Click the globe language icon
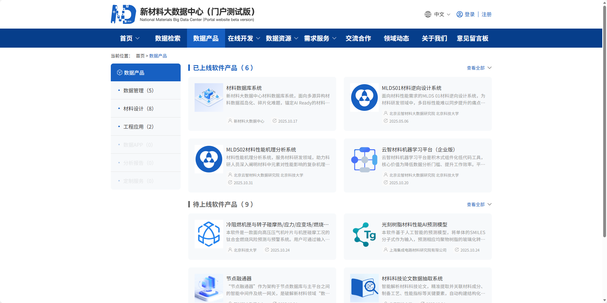Image resolution: width=607 pixels, height=303 pixels. (x=428, y=14)
